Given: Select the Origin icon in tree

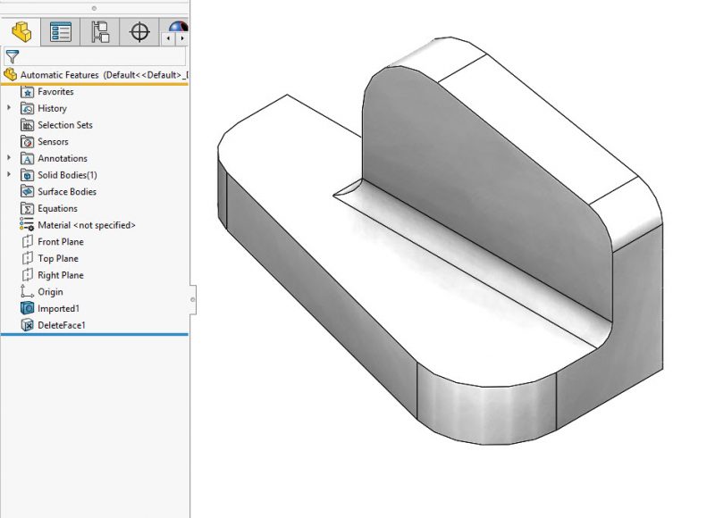Looking at the screenshot, I should (x=27, y=292).
